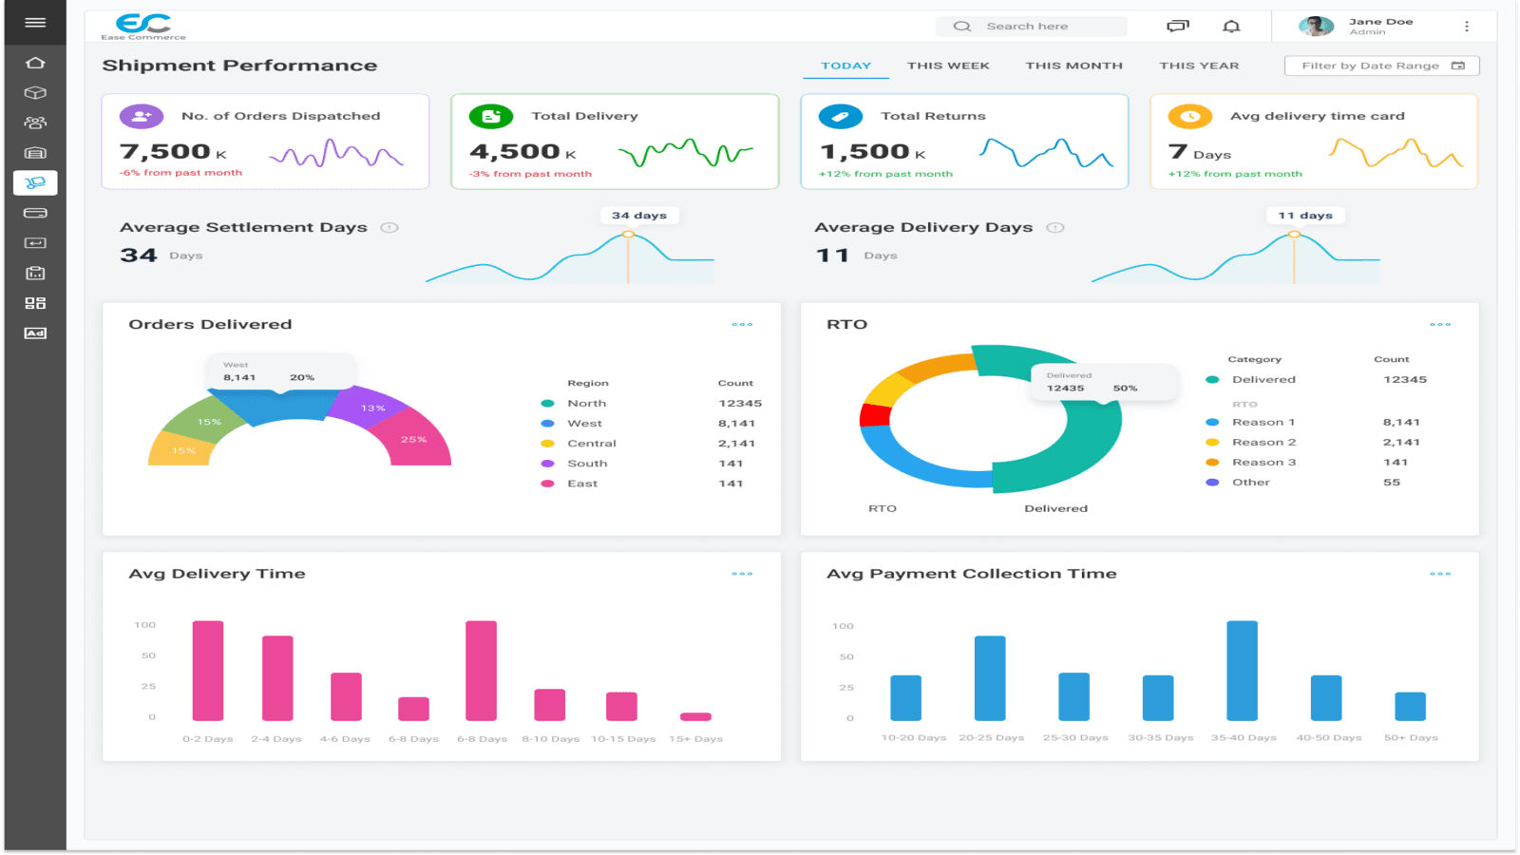The height and width of the screenshot is (855, 1520).
Task: Click the warehouse icon in sidebar
Action: [35, 153]
